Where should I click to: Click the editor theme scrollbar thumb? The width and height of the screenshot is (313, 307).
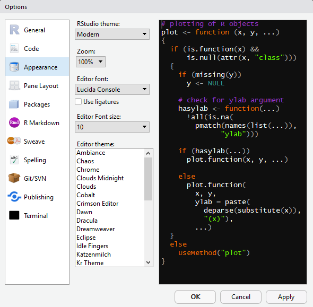pyautogui.click(x=148, y=179)
